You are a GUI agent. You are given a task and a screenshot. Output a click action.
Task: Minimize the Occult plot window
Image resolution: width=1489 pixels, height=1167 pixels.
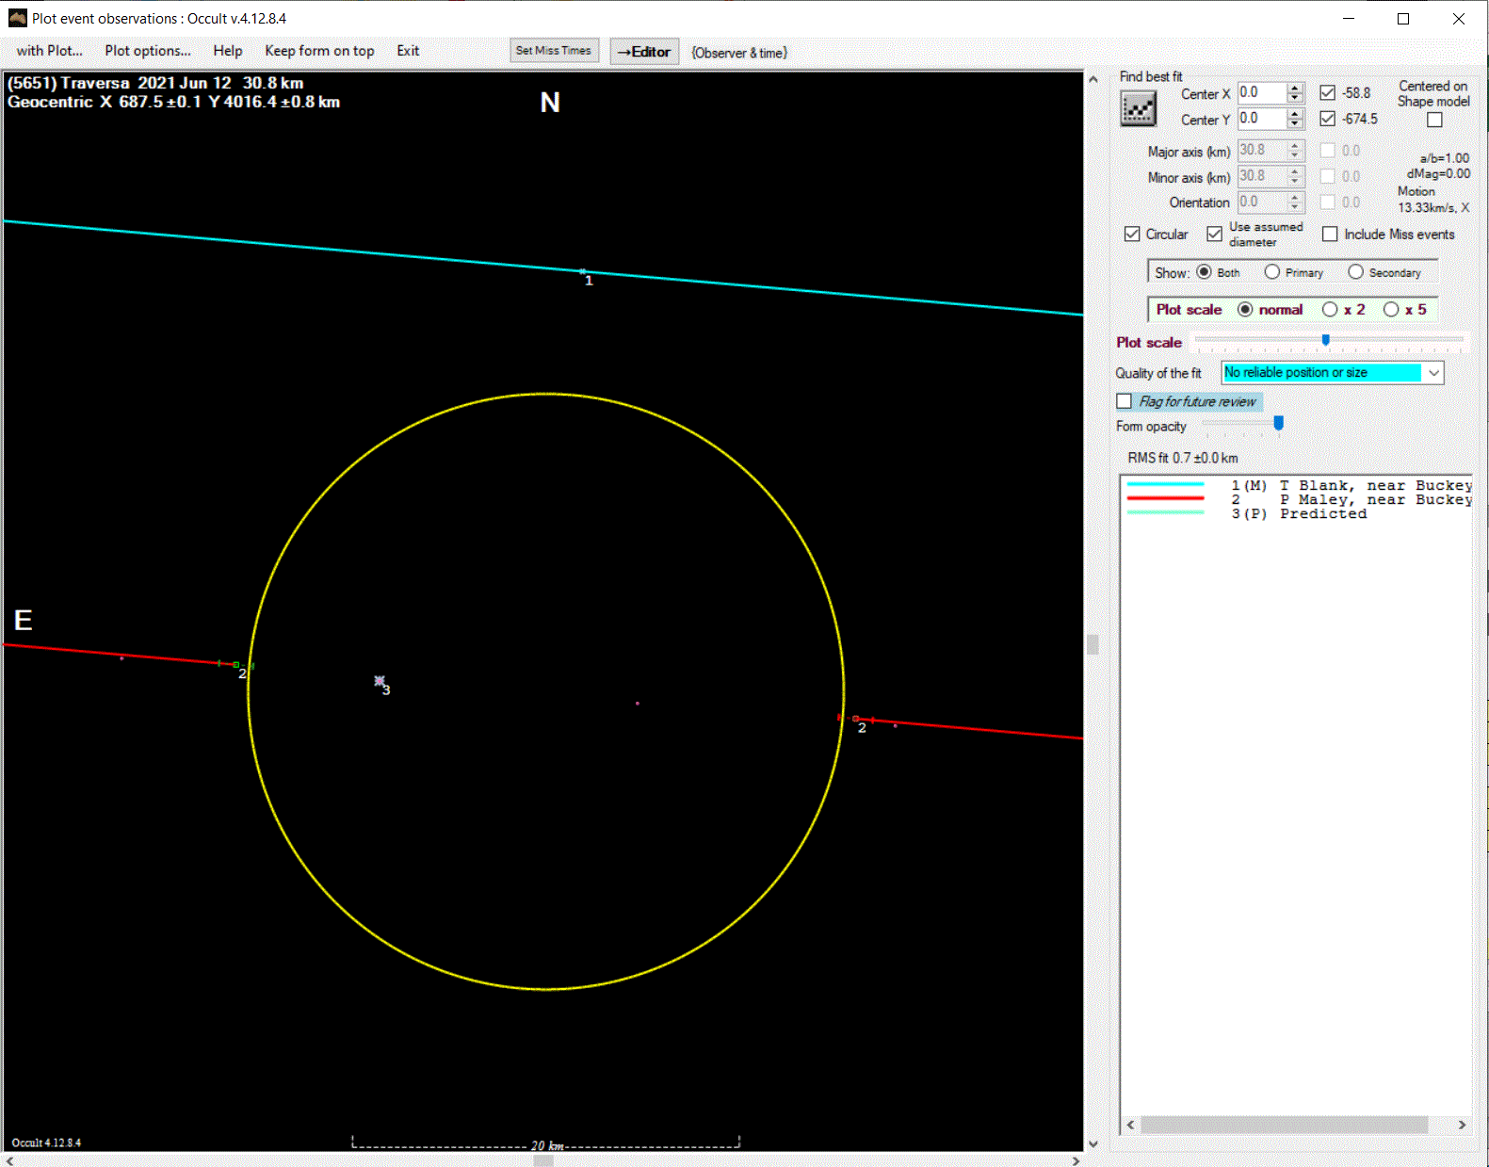pos(1349,18)
